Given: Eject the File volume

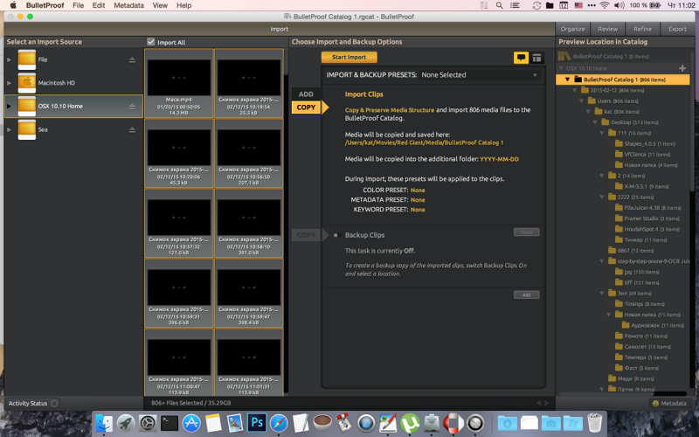Looking at the screenshot, I should pyautogui.click(x=133, y=59).
